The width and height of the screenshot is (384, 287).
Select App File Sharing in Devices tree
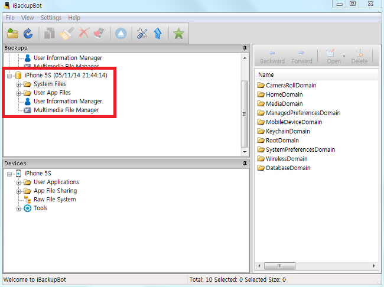(55, 191)
